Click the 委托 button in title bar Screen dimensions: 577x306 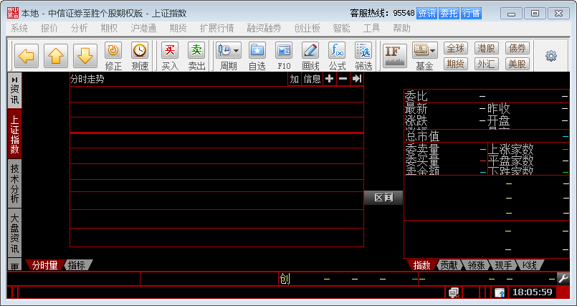[449, 13]
